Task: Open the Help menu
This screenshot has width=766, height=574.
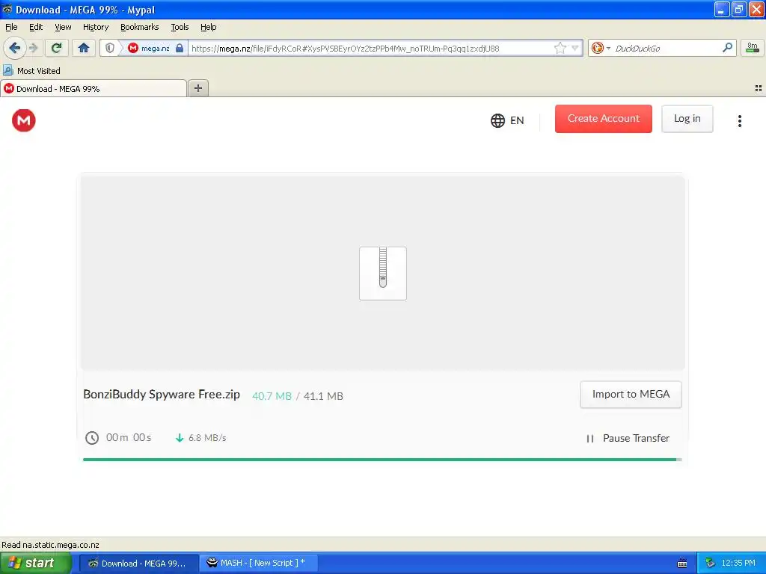Action: coord(208,27)
